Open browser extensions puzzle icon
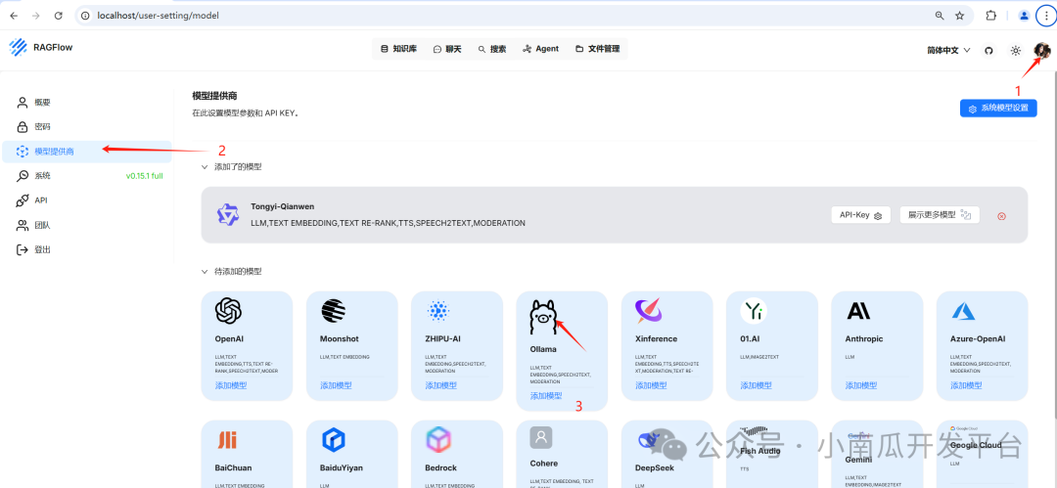This screenshot has width=1057, height=488. 990,16
